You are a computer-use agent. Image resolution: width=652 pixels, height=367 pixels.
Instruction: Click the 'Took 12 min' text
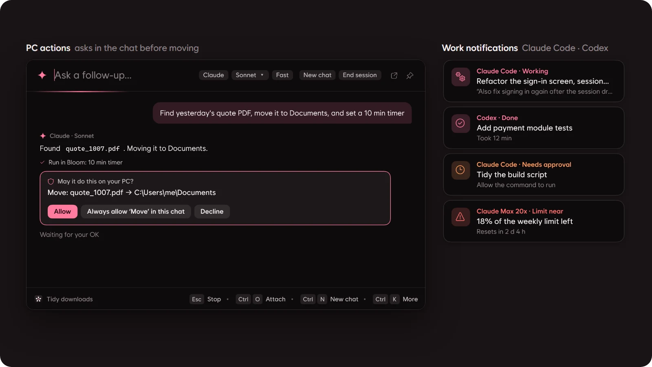[x=494, y=138]
